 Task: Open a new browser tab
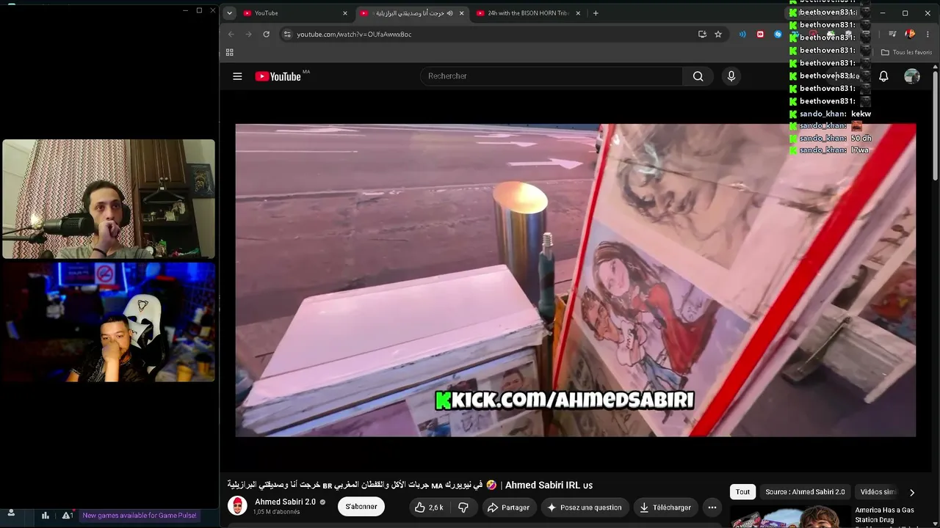[x=596, y=13]
